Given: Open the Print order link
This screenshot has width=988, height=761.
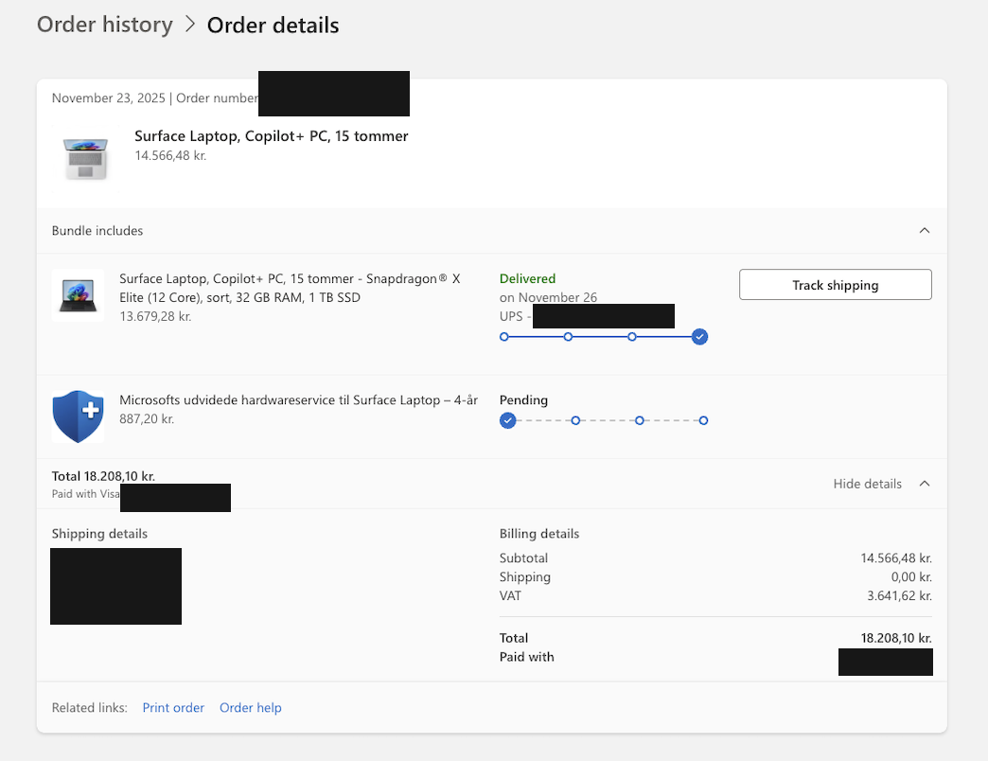Looking at the screenshot, I should [x=173, y=707].
